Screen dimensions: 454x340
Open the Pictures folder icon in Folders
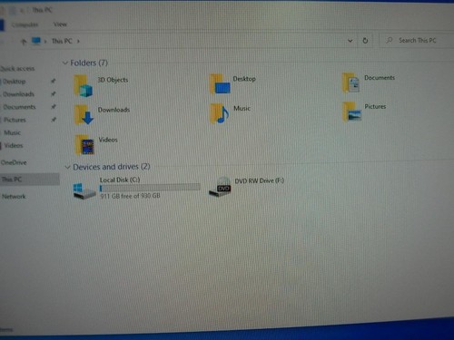point(352,112)
